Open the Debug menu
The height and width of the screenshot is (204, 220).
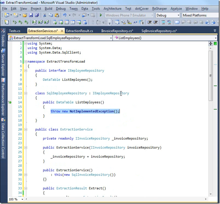(61, 9)
